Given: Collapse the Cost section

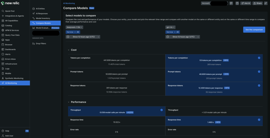Looking at the screenshot, I should 69,50.
